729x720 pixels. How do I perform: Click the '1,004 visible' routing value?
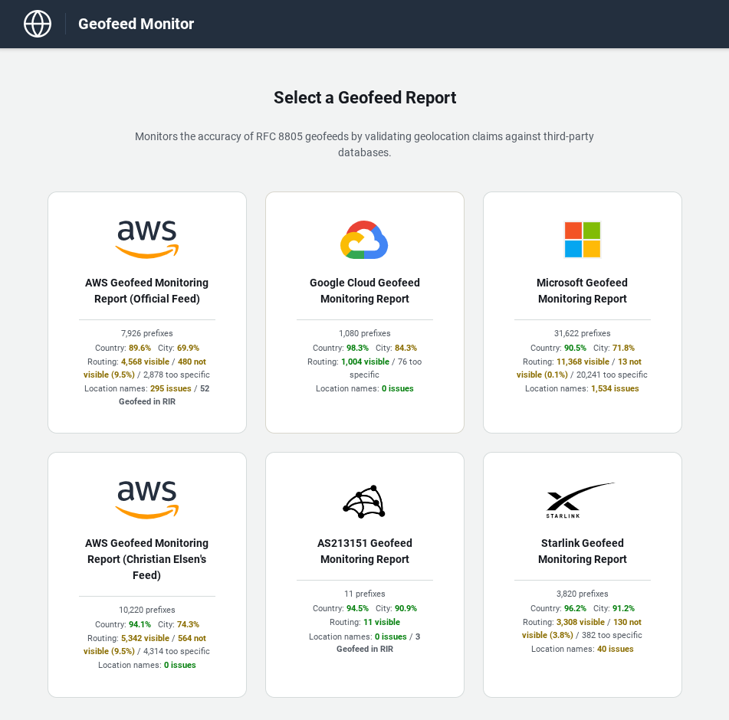365,362
